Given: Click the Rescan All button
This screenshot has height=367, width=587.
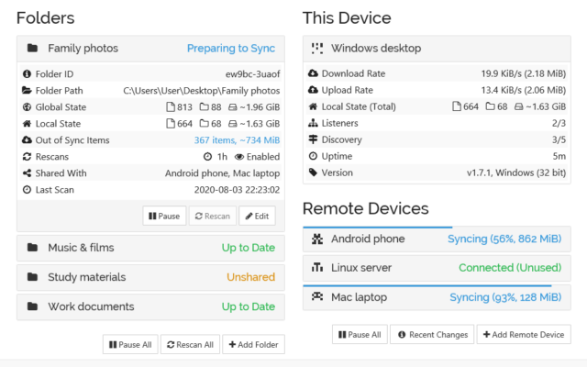Looking at the screenshot, I should pyautogui.click(x=190, y=345).
